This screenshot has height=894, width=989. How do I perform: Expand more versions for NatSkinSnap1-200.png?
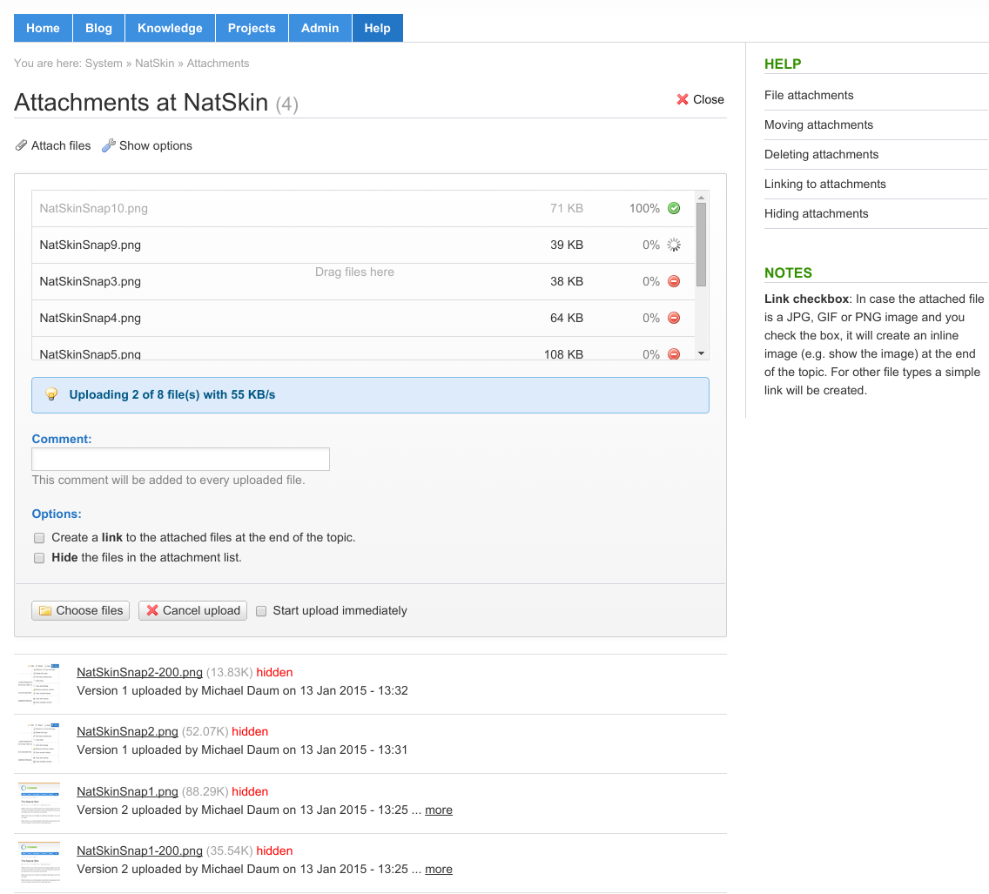click(x=438, y=869)
